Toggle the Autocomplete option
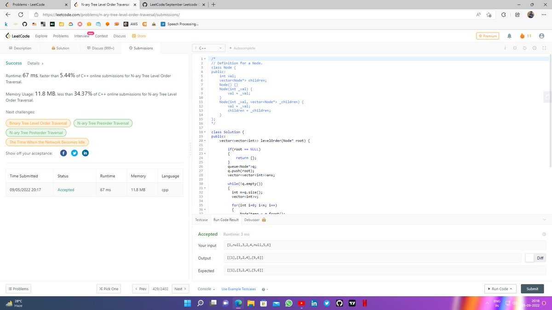The width and height of the screenshot is (552, 310). click(x=242, y=48)
